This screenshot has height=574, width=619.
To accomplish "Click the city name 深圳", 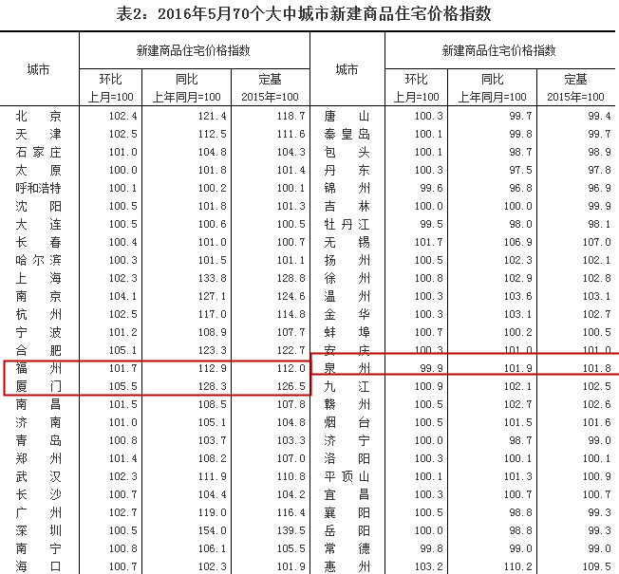I will coord(38,530).
